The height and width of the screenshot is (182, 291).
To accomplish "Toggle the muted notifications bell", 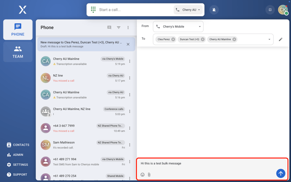I will [x=214, y=10].
